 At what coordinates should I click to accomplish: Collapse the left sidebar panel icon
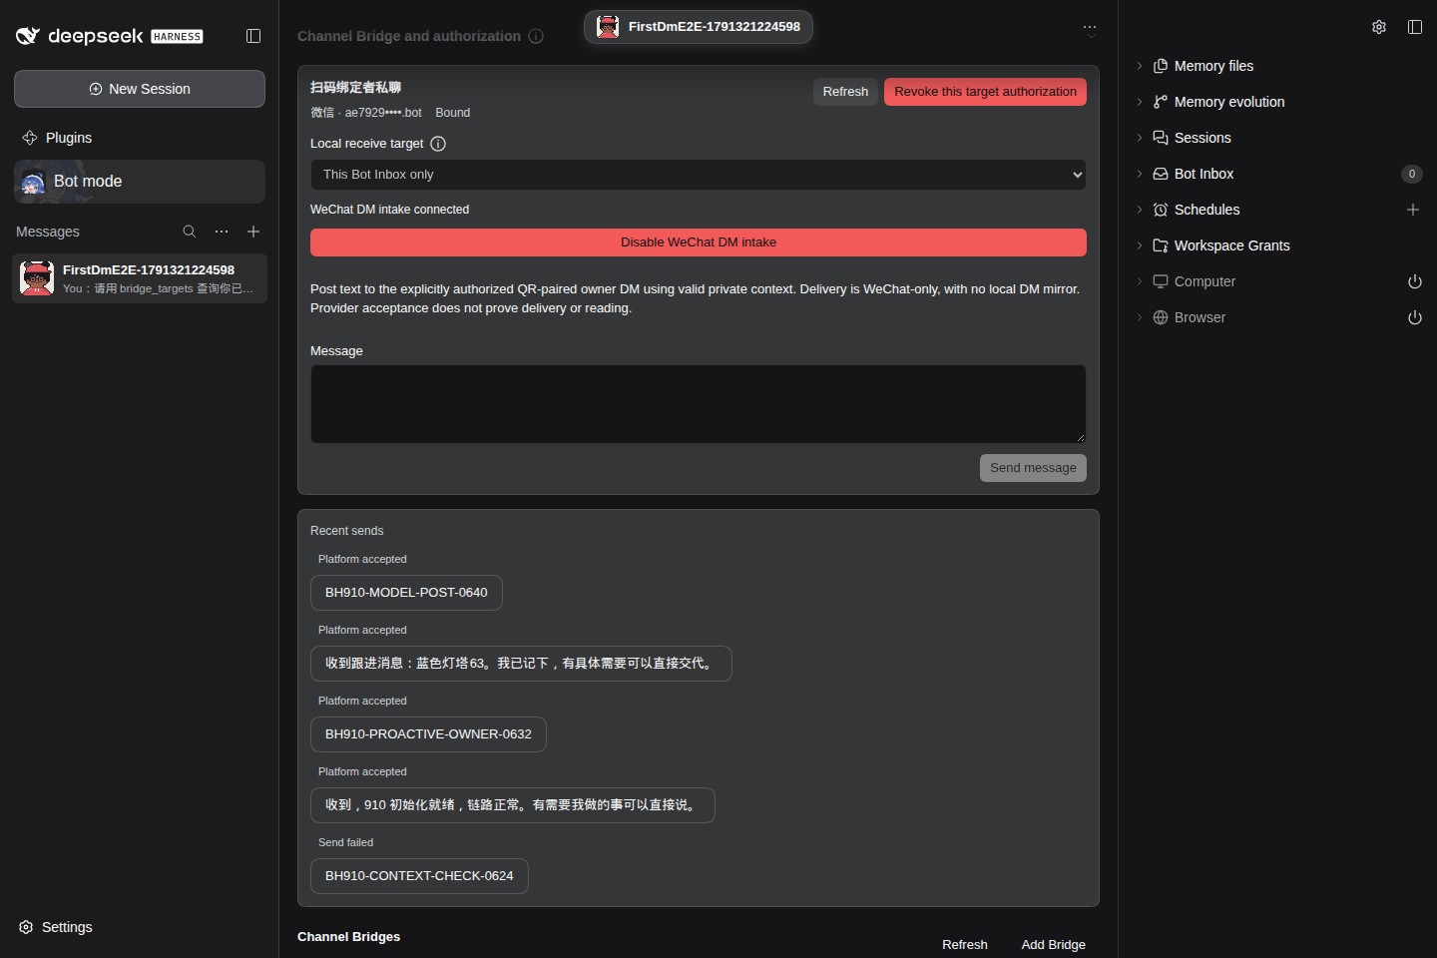coord(253,36)
